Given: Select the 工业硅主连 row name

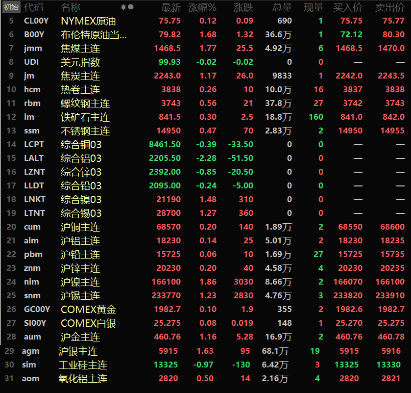Looking at the screenshot, I should [83, 365].
